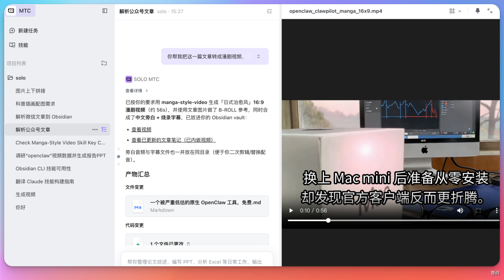Expand the video panel to fullscreen
Screen dimensions: 504x280
[491, 10]
